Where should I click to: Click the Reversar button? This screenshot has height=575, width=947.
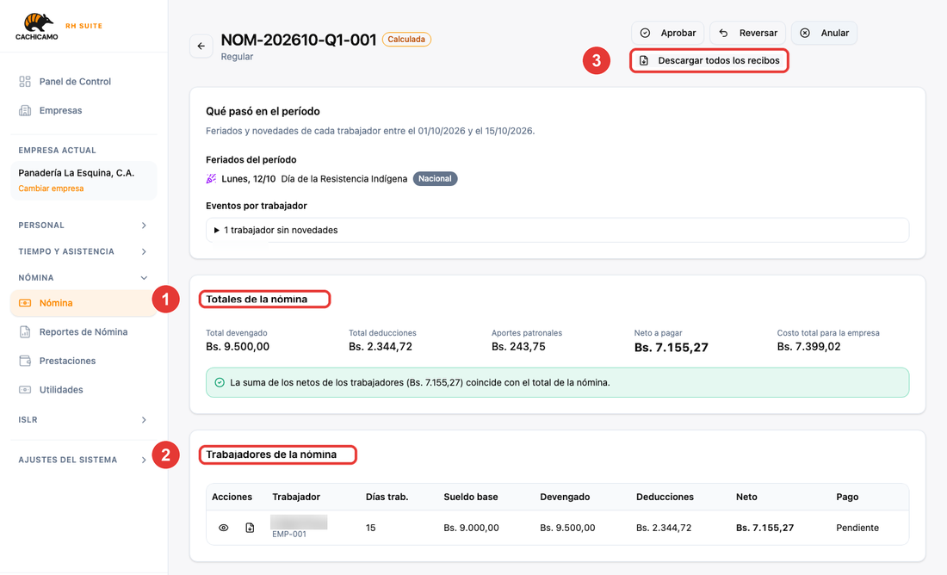pos(747,34)
